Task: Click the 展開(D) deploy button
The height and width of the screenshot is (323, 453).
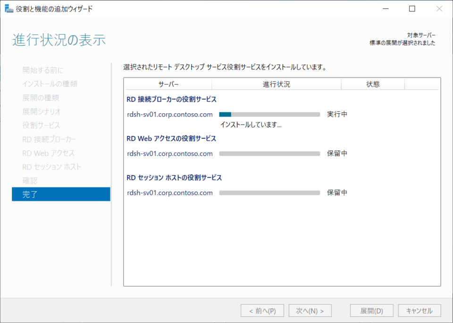Action: [371, 311]
